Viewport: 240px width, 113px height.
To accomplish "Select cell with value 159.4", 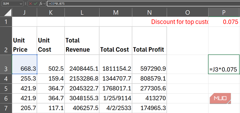I will (51, 79).
